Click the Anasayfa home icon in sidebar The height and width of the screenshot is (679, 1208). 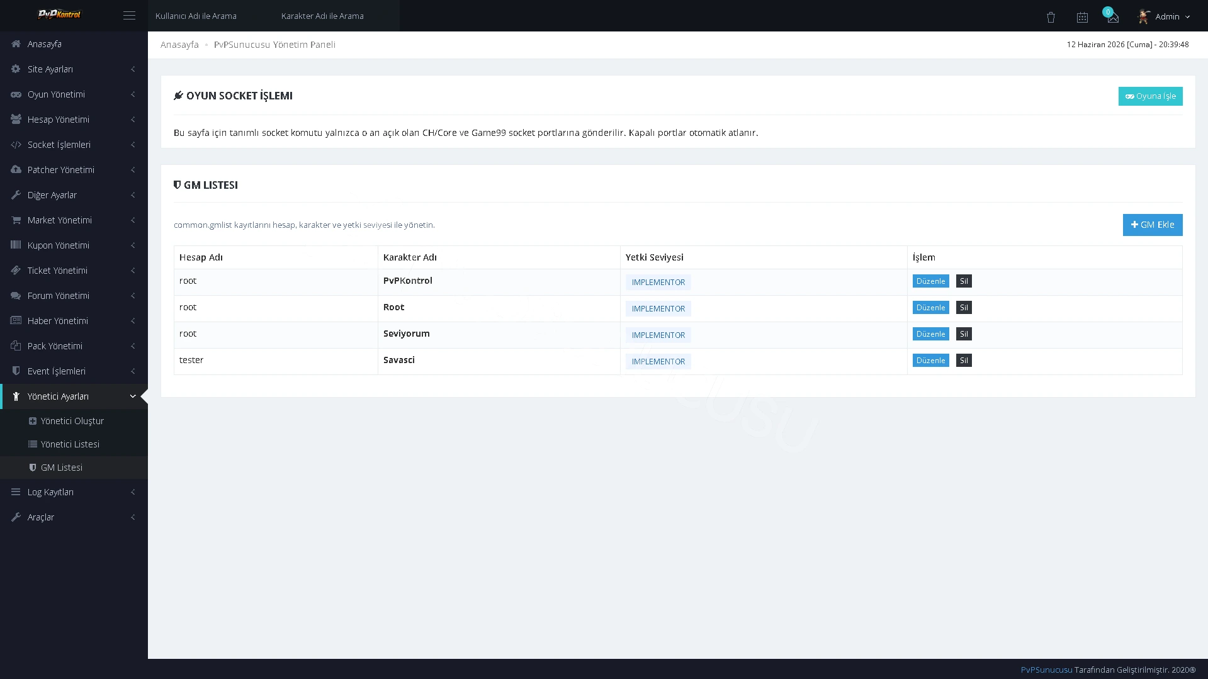coord(16,44)
